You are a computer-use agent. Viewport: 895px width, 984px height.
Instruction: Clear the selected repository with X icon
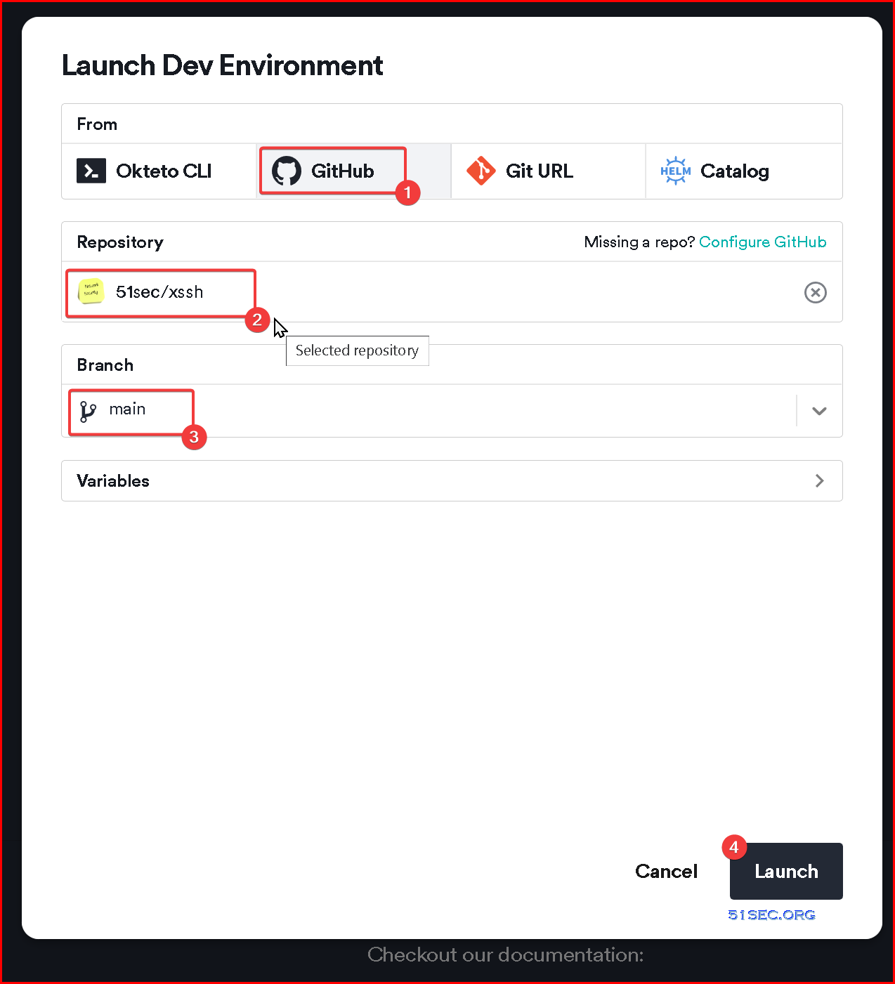pyautogui.click(x=816, y=292)
